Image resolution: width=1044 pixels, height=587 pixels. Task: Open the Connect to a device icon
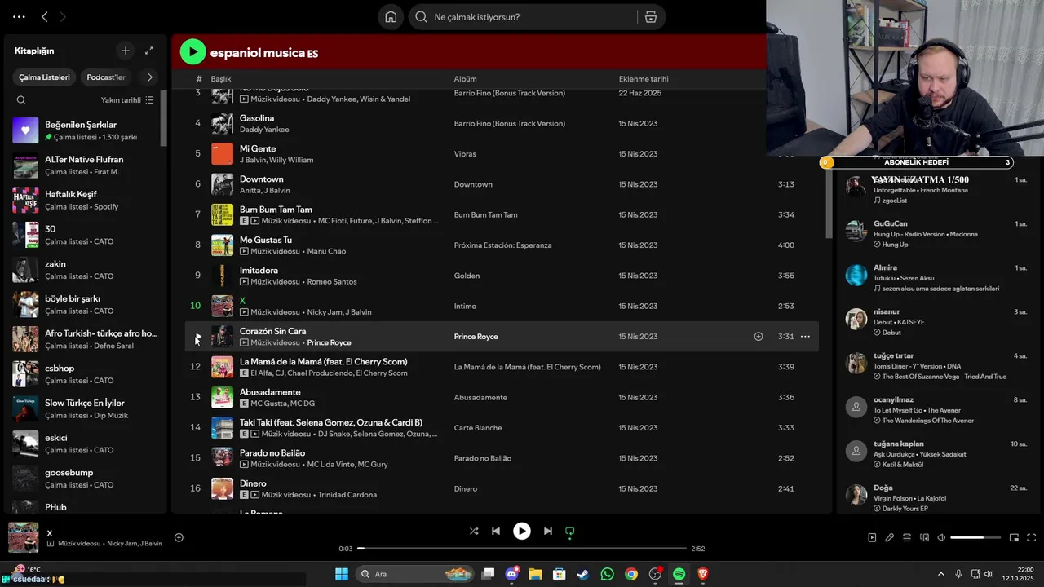click(924, 538)
